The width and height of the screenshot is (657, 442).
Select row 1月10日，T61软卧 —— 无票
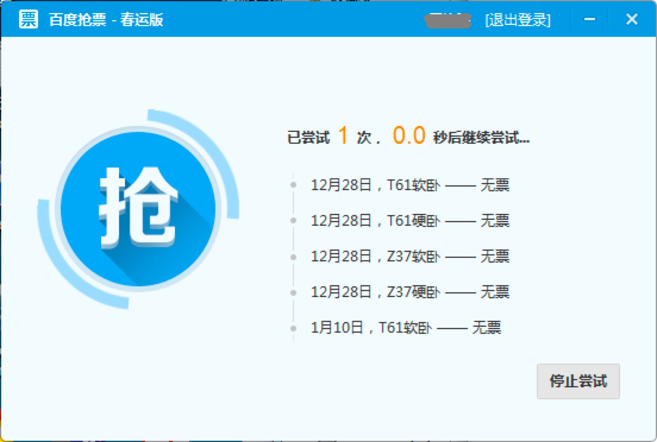point(406,327)
